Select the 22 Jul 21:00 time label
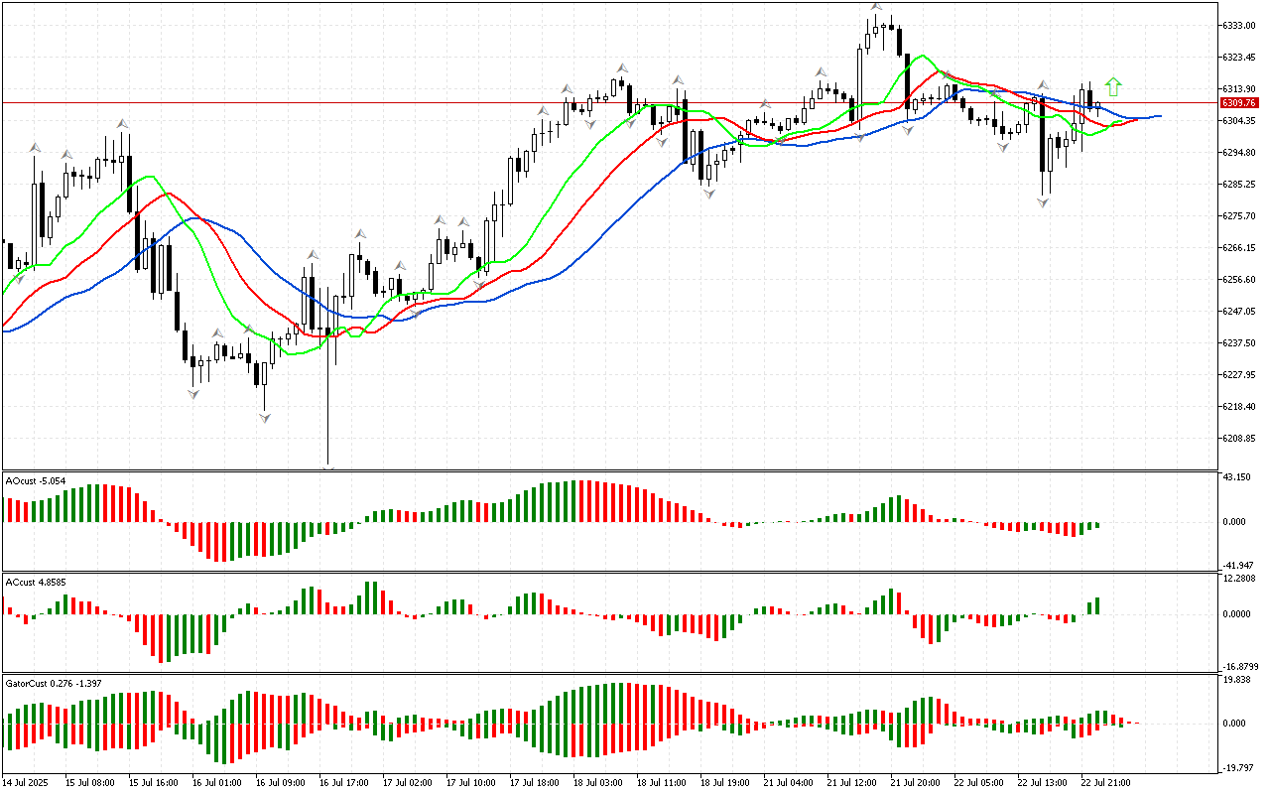Image resolution: width=1270 pixels, height=794 pixels. (1107, 782)
